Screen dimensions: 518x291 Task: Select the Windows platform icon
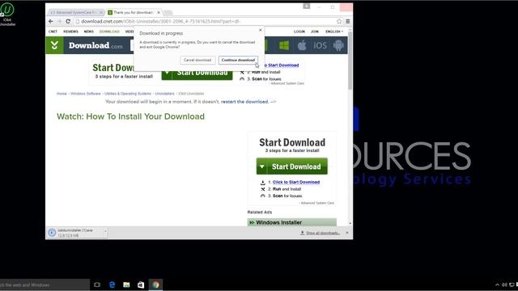[284, 45]
